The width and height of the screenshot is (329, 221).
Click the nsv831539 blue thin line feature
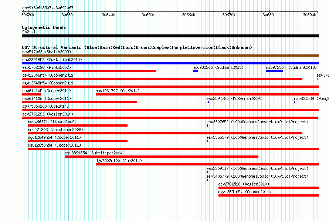[x=306, y=102]
